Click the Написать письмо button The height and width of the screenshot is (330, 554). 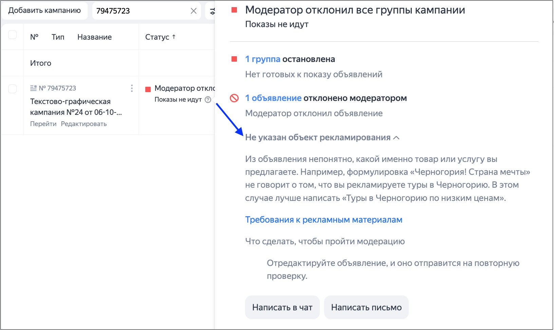[x=366, y=307]
